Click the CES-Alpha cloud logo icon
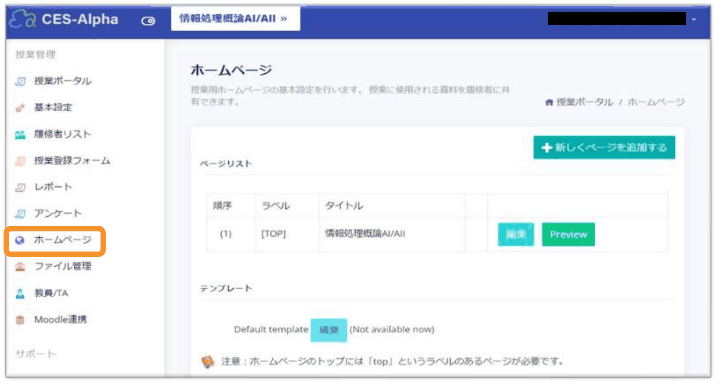715x382 pixels. (x=22, y=19)
